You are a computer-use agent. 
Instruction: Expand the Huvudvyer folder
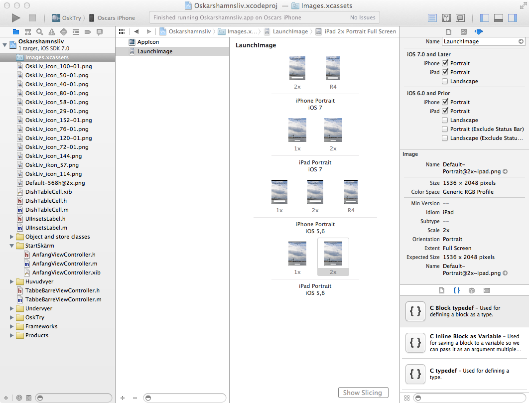point(11,281)
